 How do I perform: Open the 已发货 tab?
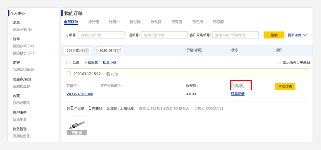tap(177, 22)
